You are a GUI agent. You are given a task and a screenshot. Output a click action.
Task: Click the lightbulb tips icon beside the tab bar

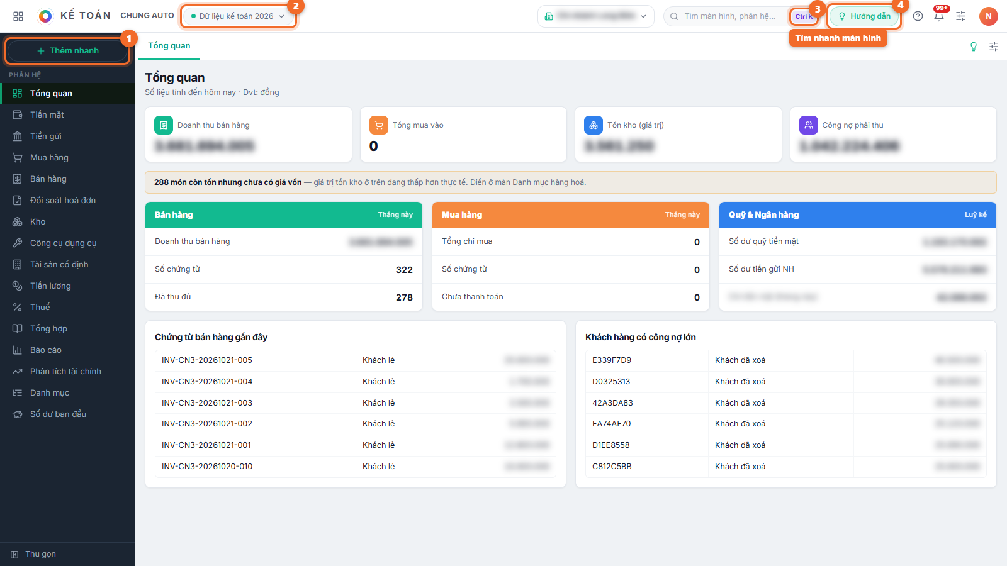974,47
